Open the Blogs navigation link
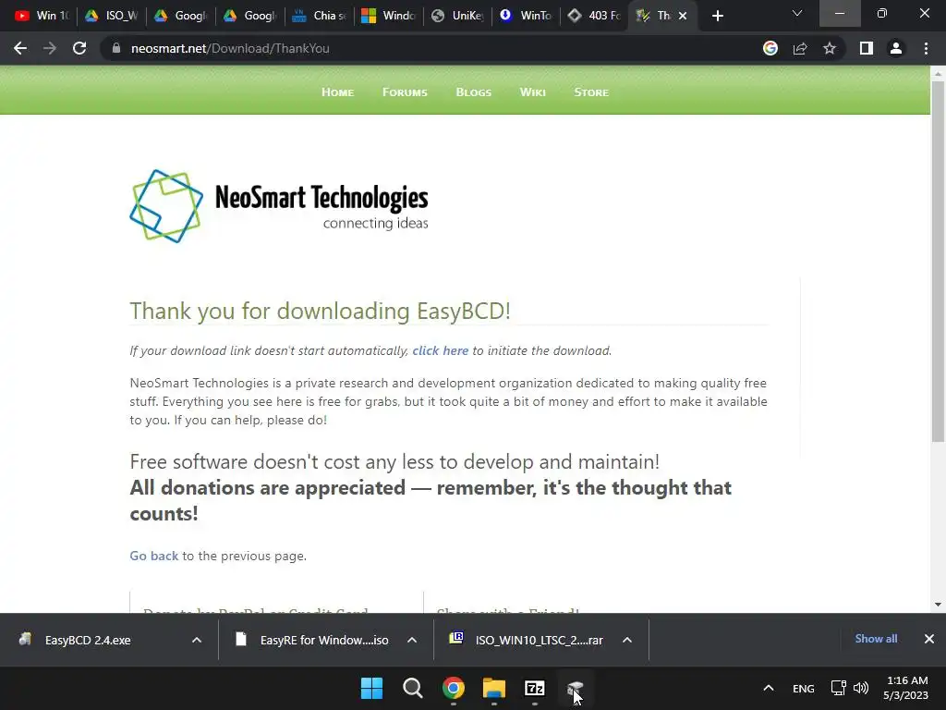Image resolution: width=946 pixels, height=710 pixels. pos(474,92)
